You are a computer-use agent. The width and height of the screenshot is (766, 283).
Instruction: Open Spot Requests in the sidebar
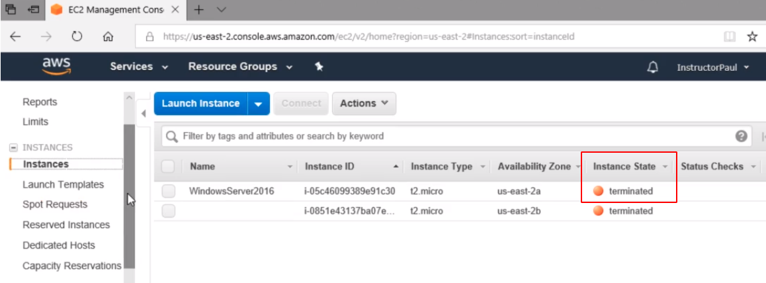[55, 204]
